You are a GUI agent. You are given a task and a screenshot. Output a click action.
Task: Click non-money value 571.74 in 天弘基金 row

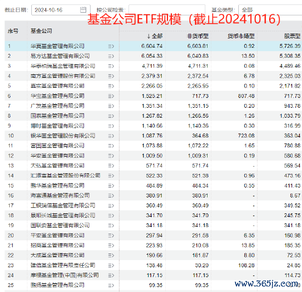coord(200,166)
